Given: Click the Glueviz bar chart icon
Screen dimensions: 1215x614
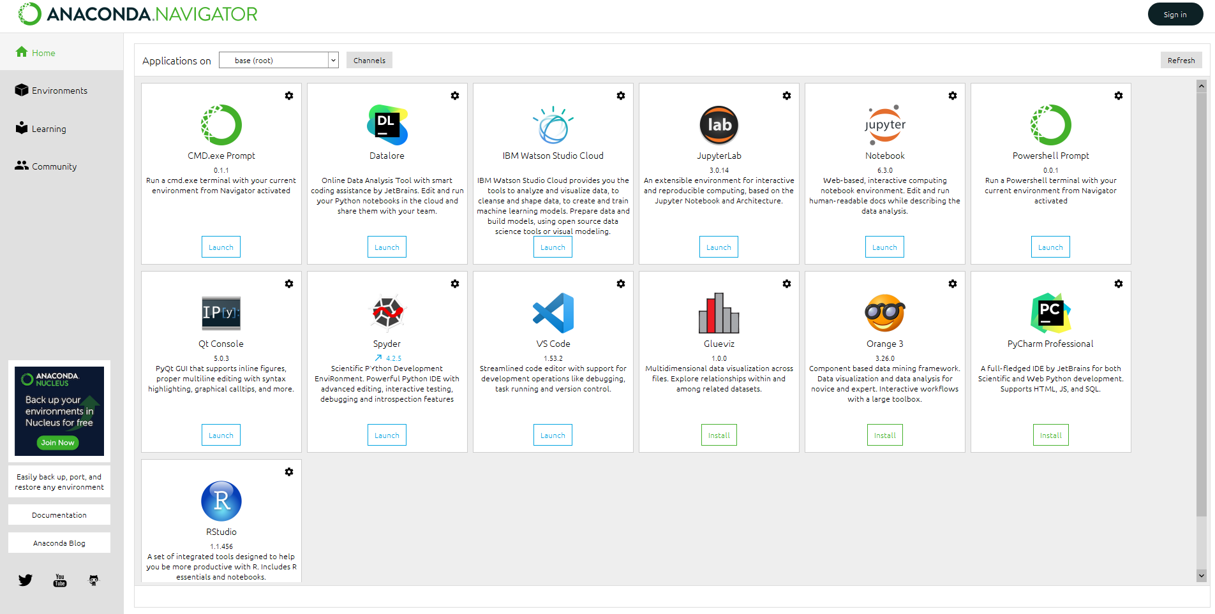Looking at the screenshot, I should point(719,312).
